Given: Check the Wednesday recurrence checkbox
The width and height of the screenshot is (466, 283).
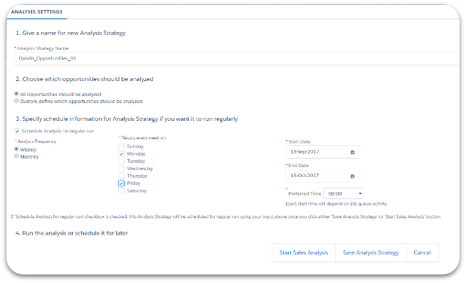Looking at the screenshot, I should pos(121,169).
